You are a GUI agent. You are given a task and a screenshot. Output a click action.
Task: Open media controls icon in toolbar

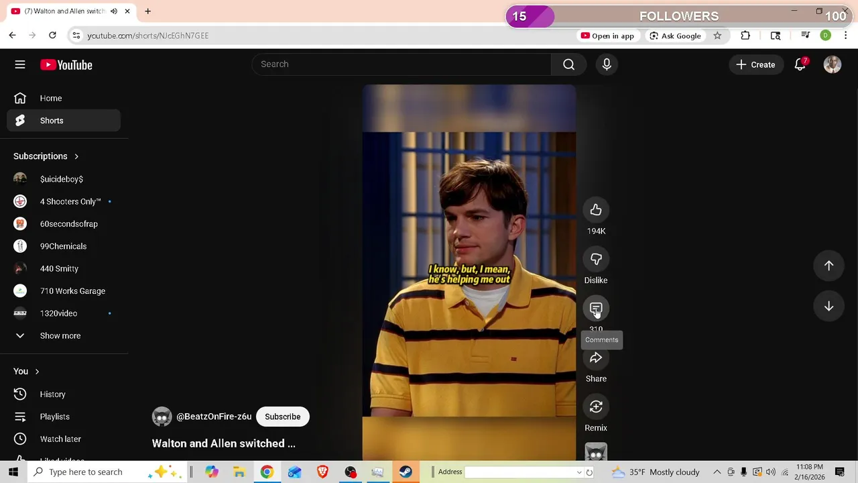pyautogui.click(x=806, y=36)
